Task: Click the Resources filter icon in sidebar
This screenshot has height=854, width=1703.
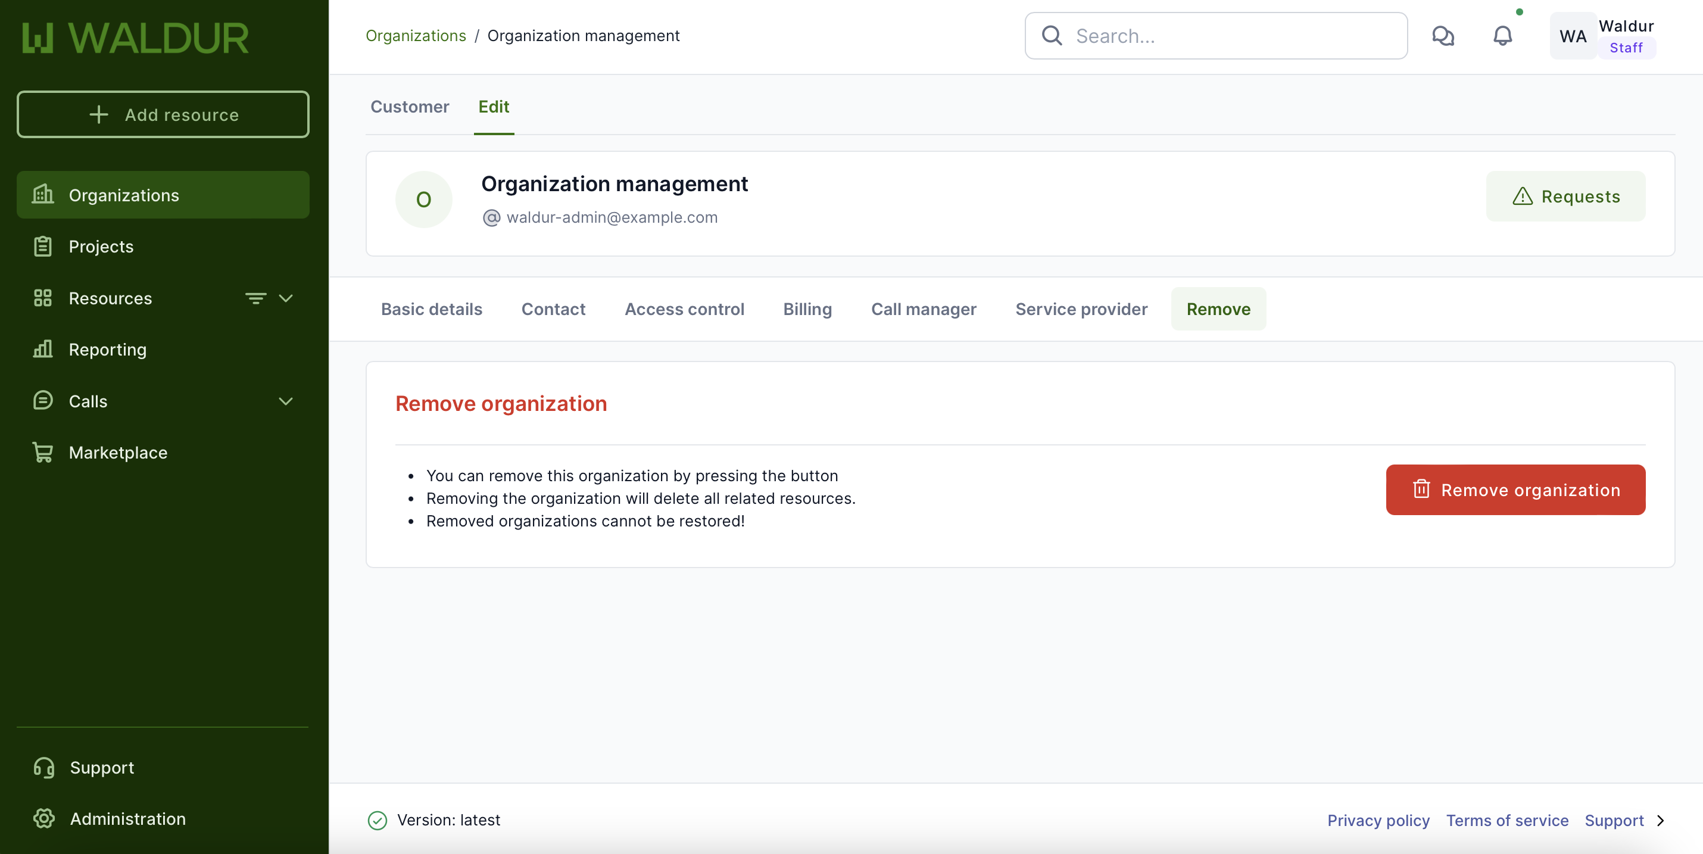Action: [256, 298]
